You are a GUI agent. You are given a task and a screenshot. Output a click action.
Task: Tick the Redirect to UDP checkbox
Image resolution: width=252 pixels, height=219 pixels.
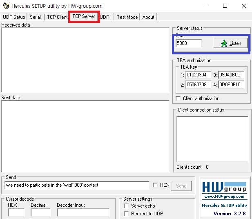pyautogui.click(x=126, y=214)
